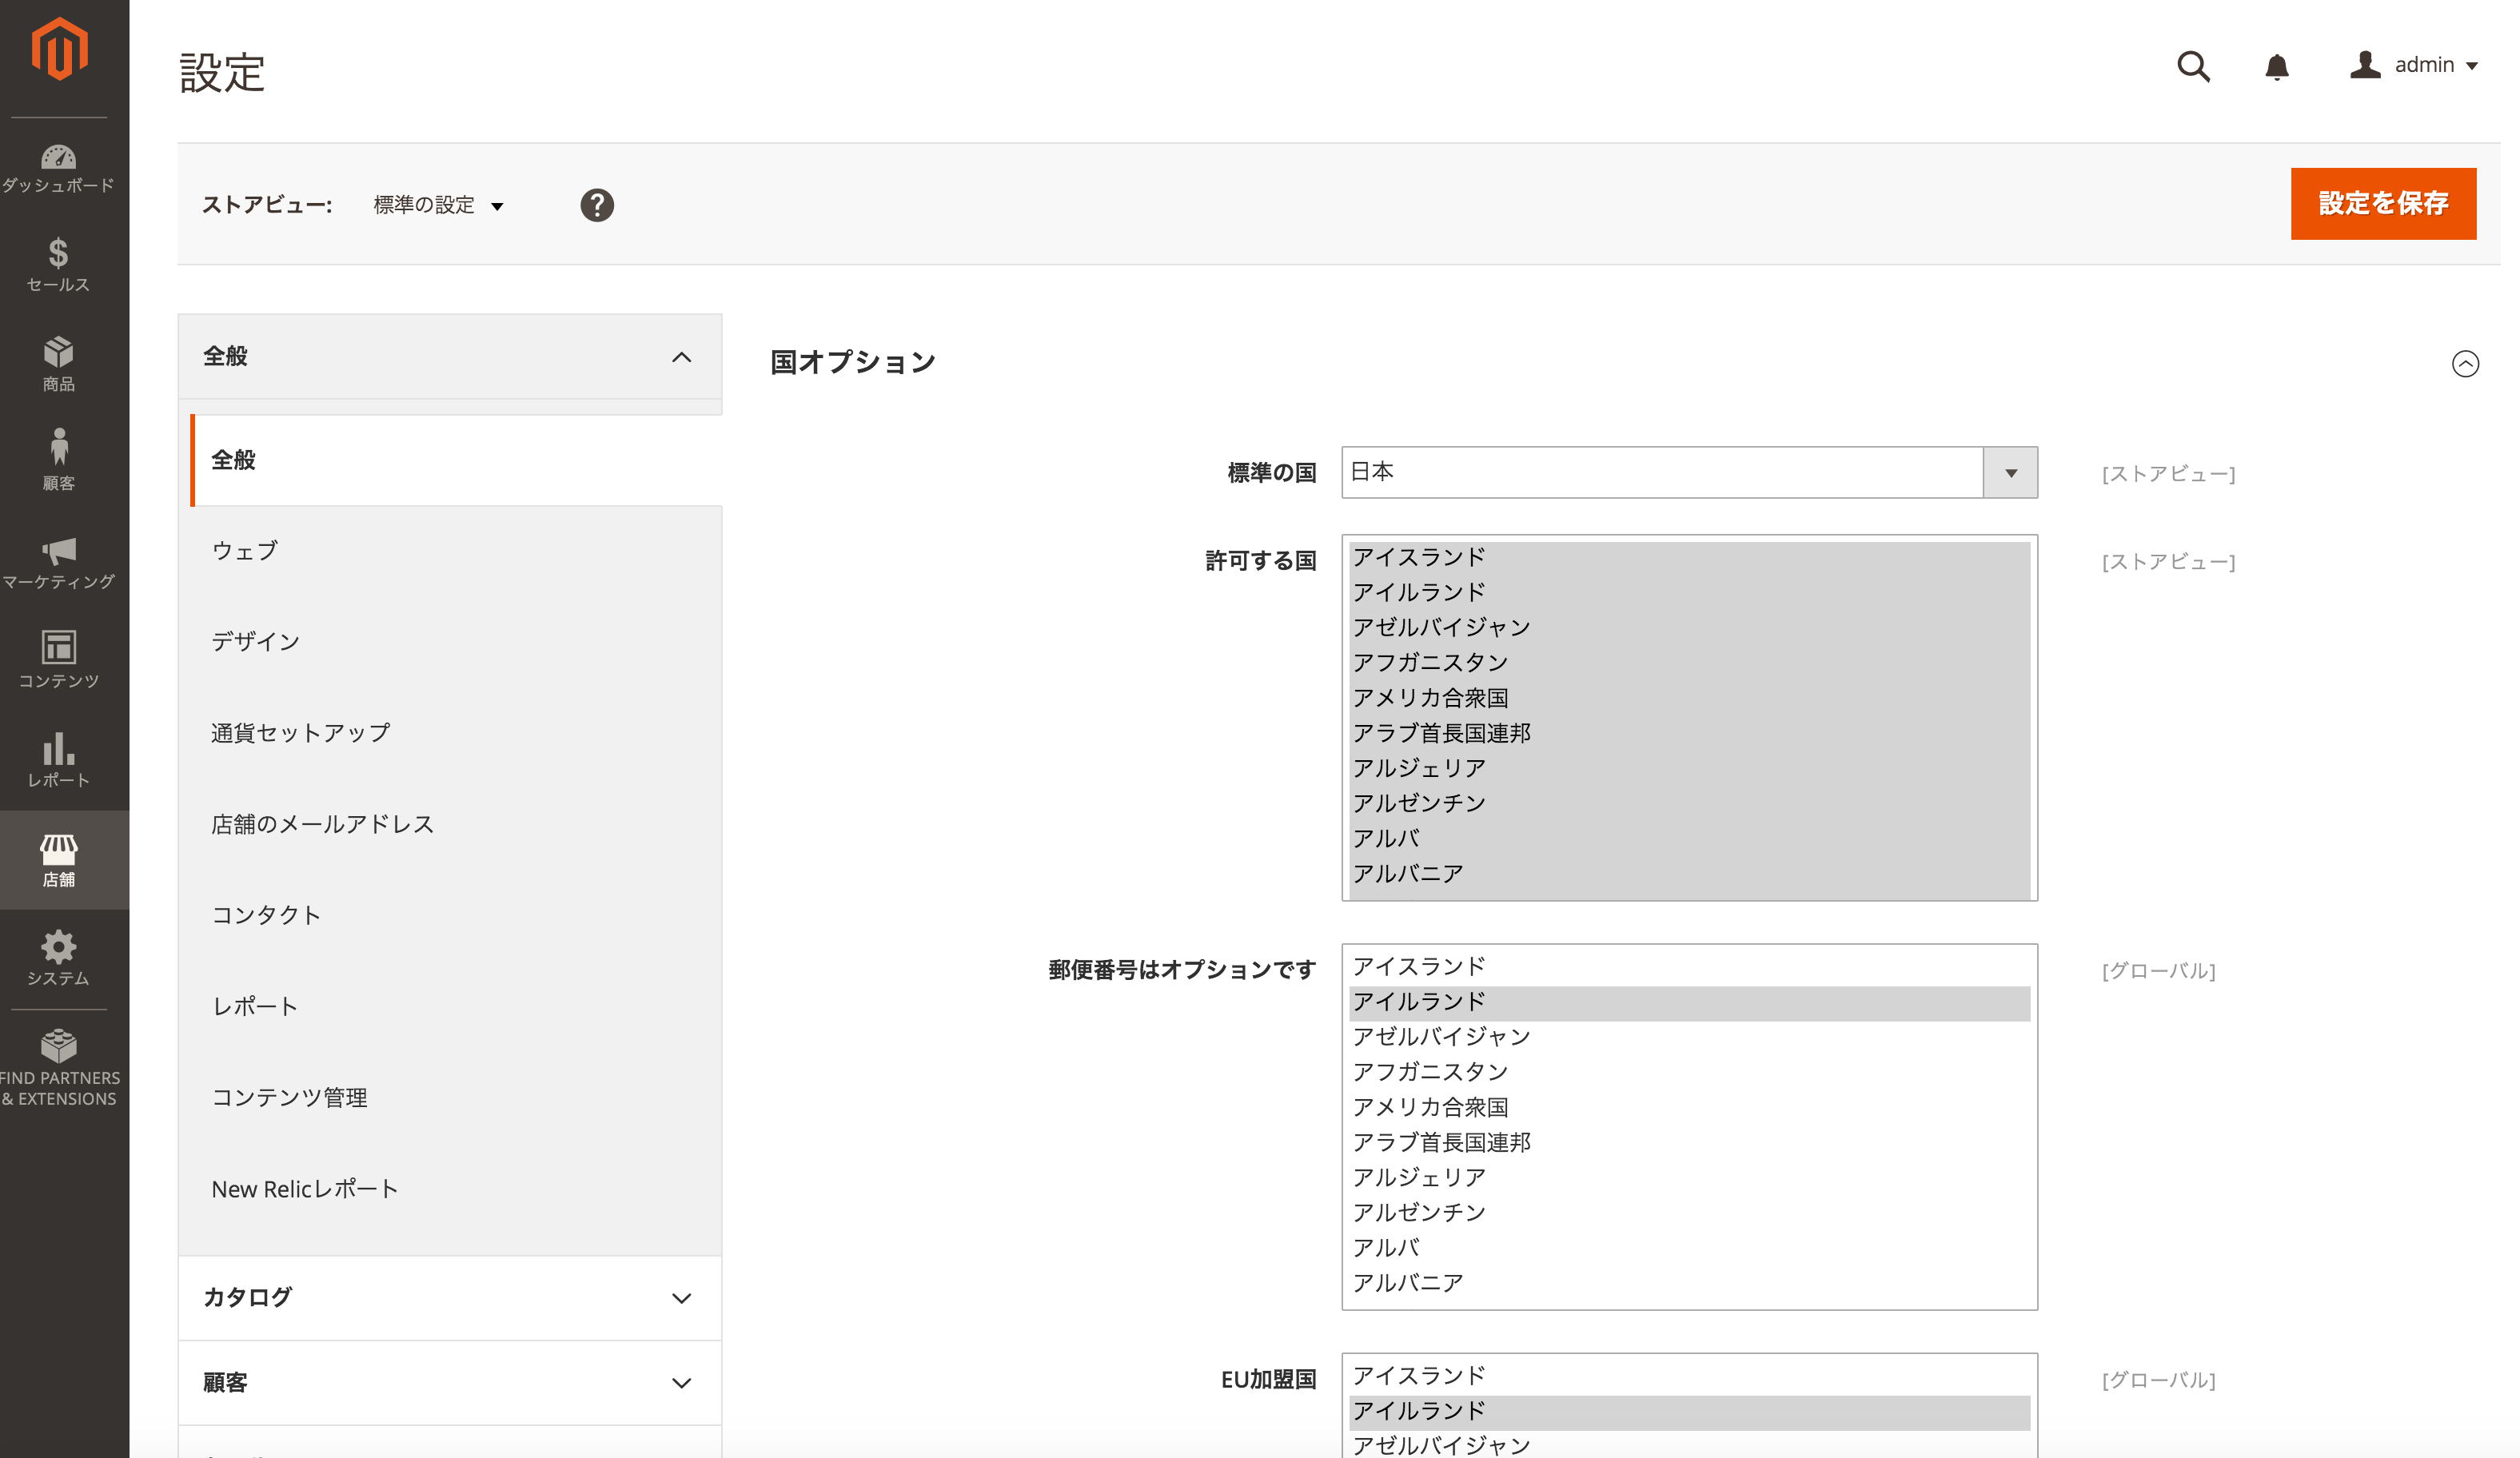Select the レポート config tab
The height and width of the screenshot is (1458, 2520).
coord(456,1006)
